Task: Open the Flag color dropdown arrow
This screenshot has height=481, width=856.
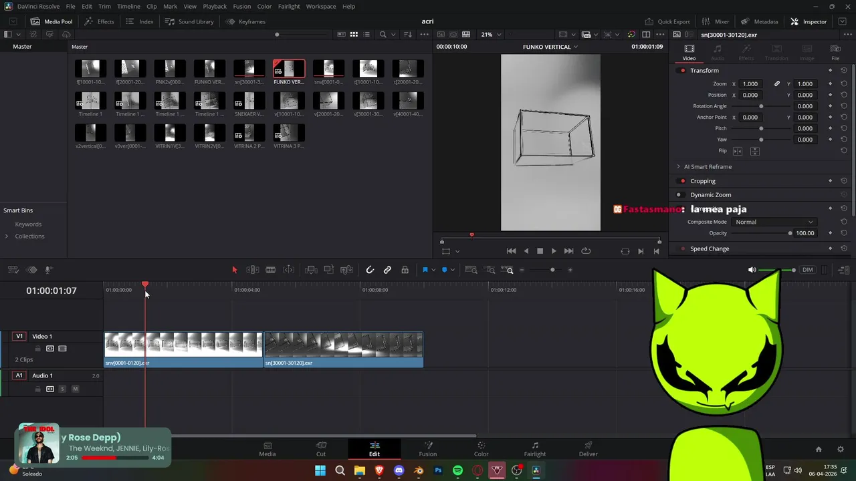Action: 433,270
